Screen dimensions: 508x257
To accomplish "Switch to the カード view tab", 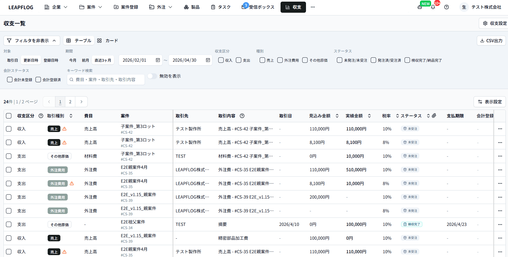I will pyautogui.click(x=108, y=41).
